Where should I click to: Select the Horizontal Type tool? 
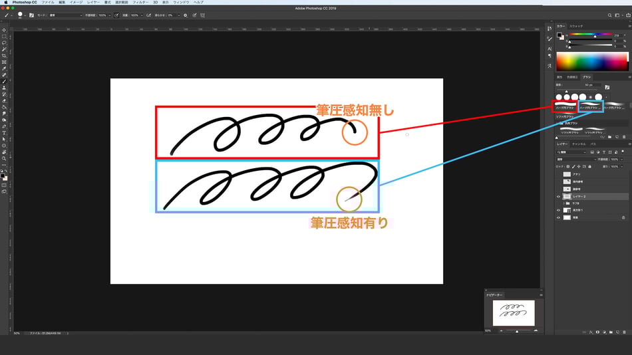point(4,132)
